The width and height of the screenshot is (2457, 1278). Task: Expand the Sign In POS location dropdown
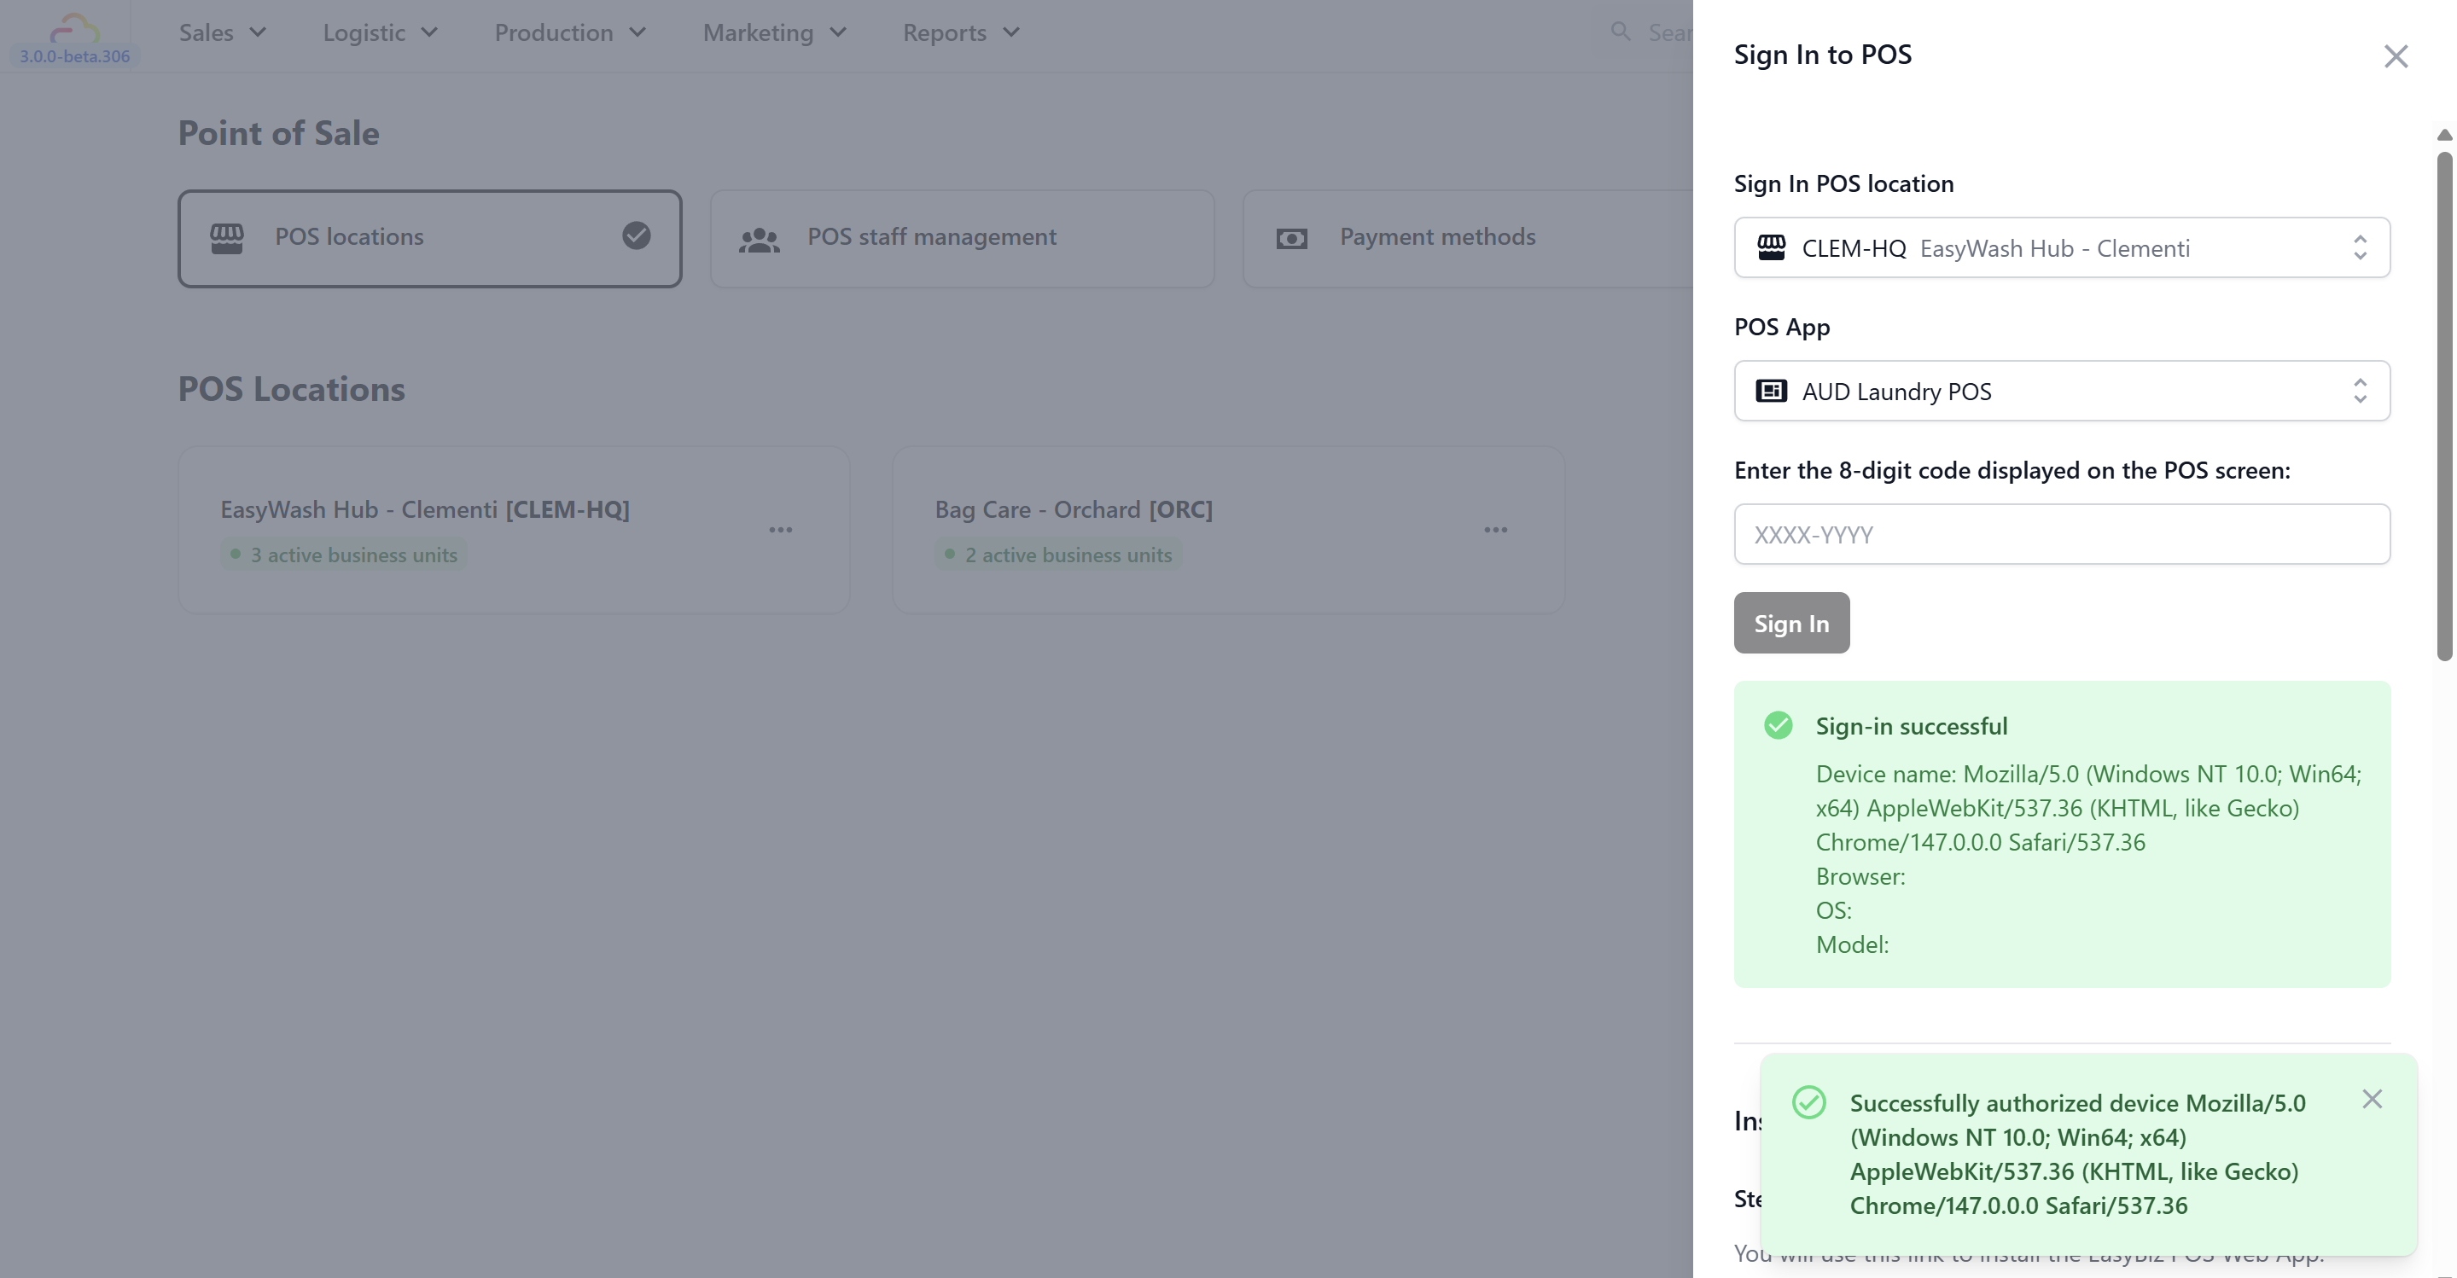click(2061, 248)
